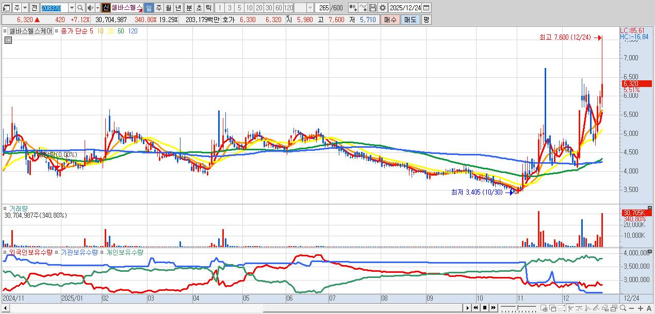Click the 신 badge beside stock name
This screenshot has height=314, width=655.
point(106,8)
